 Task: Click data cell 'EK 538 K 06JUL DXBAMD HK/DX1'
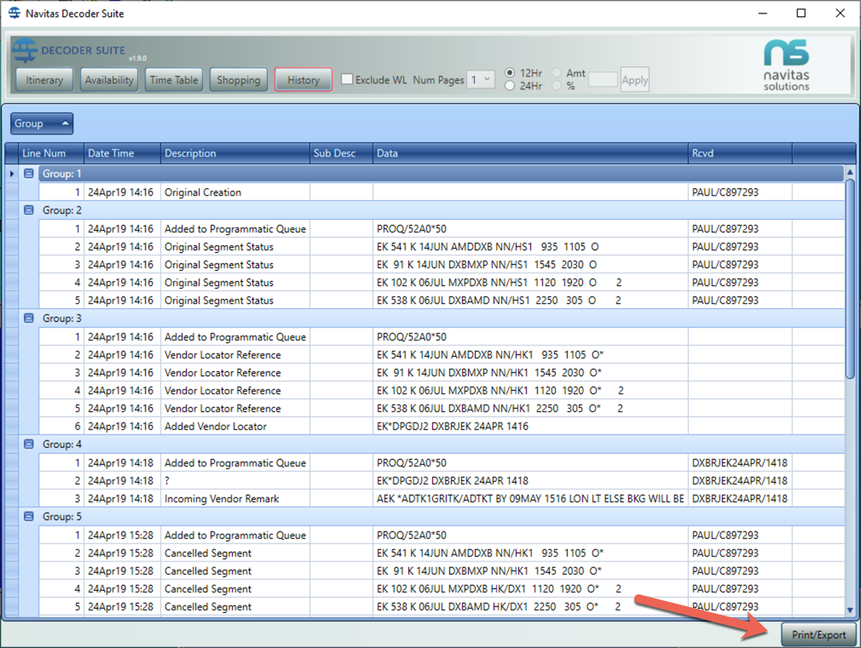coord(530,607)
